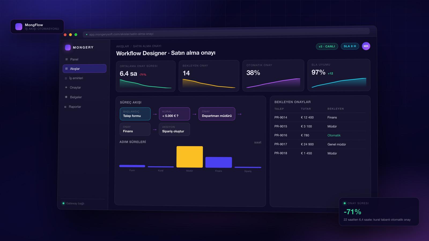Click the green Otomatik cell for PR-9016
Screen dimensions: 429x241
[x=334, y=135]
